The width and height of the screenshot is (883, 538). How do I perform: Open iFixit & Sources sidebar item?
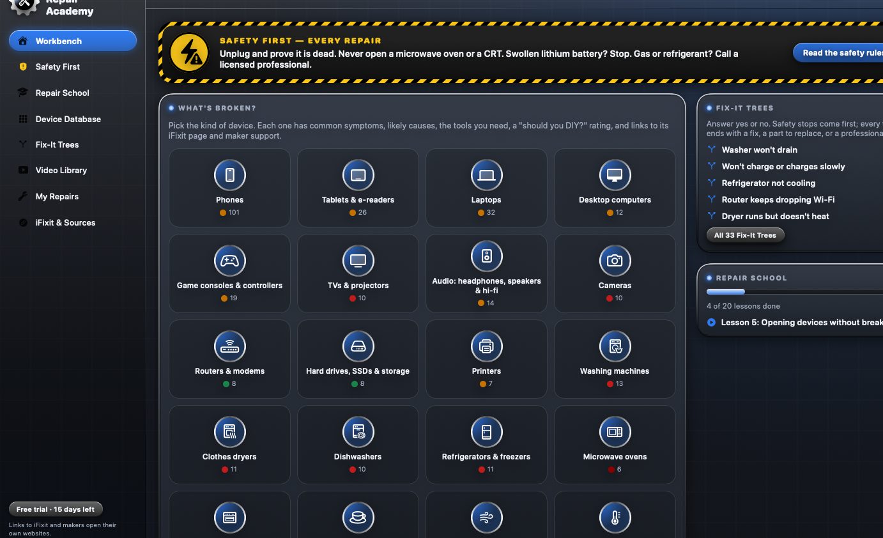tap(73, 222)
